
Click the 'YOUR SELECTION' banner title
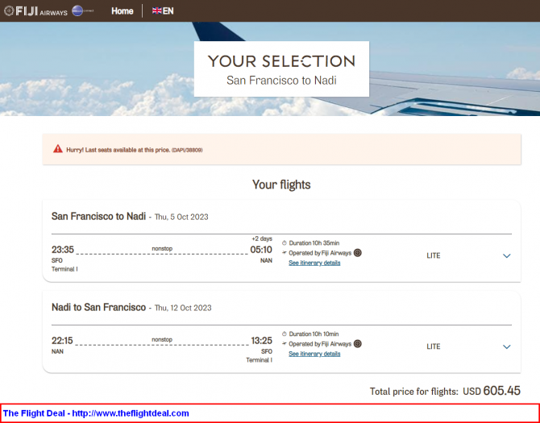[x=281, y=61]
